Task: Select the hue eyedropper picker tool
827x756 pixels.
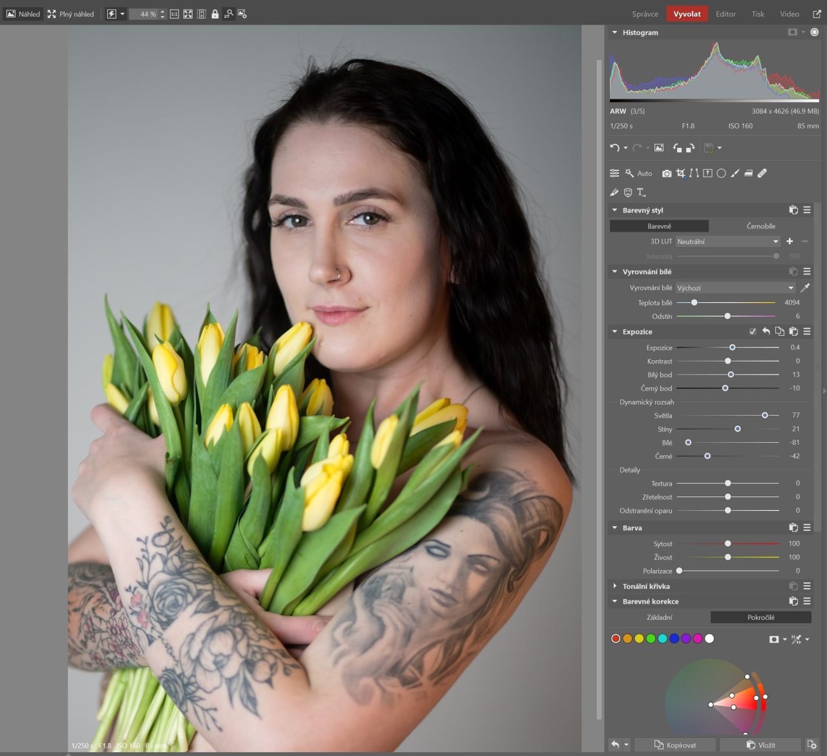Action: point(796,639)
